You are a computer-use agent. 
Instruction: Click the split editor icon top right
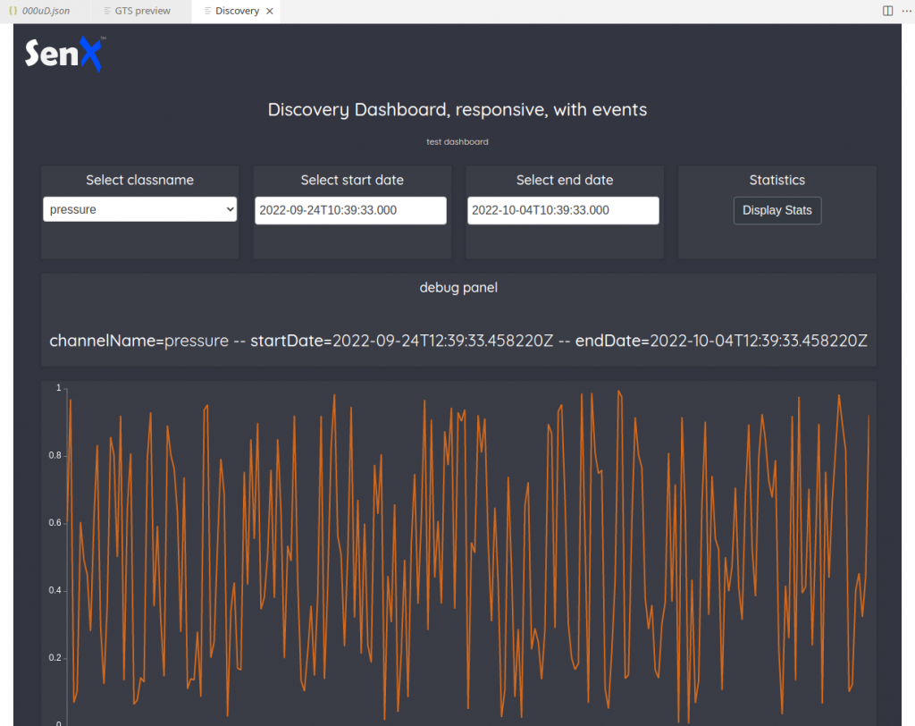[887, 11]
